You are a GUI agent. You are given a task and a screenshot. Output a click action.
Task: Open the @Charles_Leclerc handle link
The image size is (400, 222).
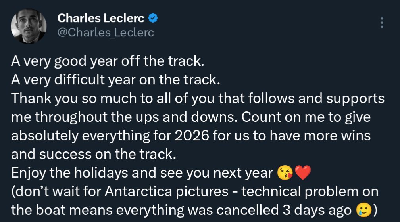coord(105,33)
